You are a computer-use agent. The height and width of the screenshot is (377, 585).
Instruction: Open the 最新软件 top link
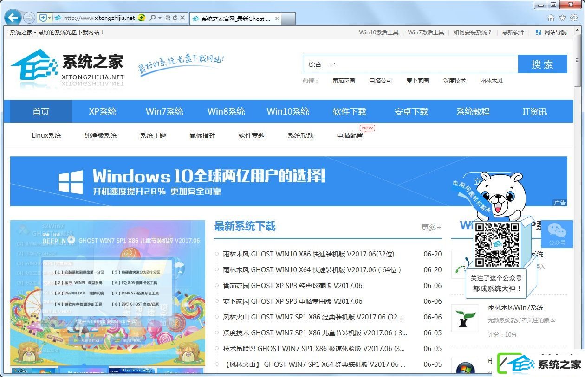click(513, 32)
